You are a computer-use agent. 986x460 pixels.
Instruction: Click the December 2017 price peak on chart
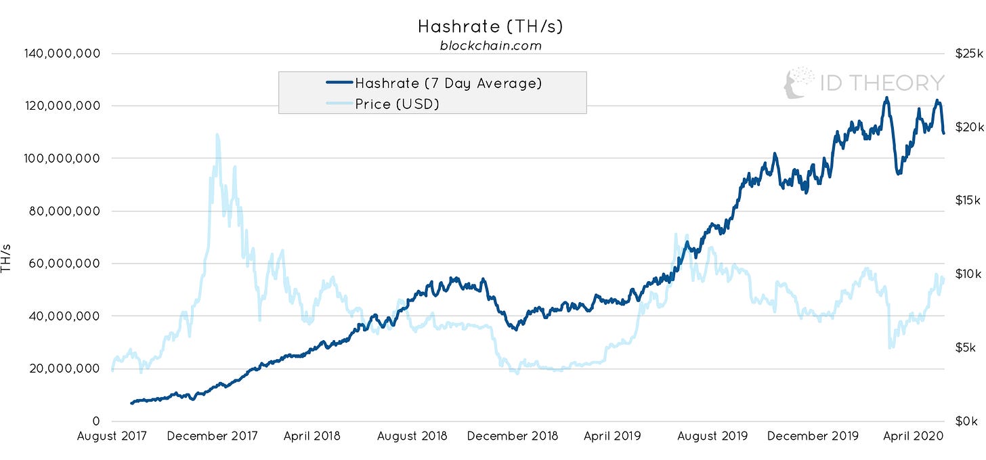(217, 135)
